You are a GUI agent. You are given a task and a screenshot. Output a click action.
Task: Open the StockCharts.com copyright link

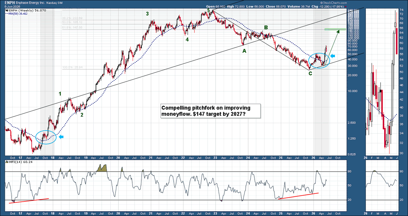tap(334, 2)
